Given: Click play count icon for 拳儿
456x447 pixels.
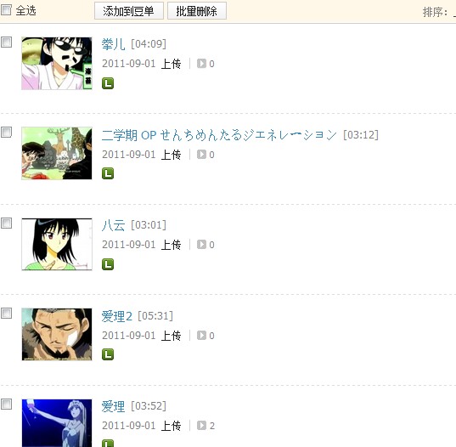Looking at the screenshot, I should click(x=201, y=64).
